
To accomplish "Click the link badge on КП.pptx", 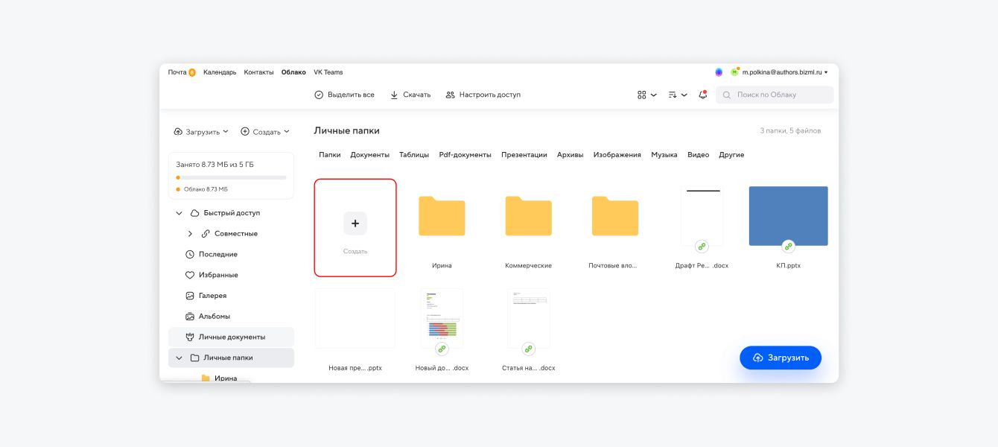I will [788, 247].
